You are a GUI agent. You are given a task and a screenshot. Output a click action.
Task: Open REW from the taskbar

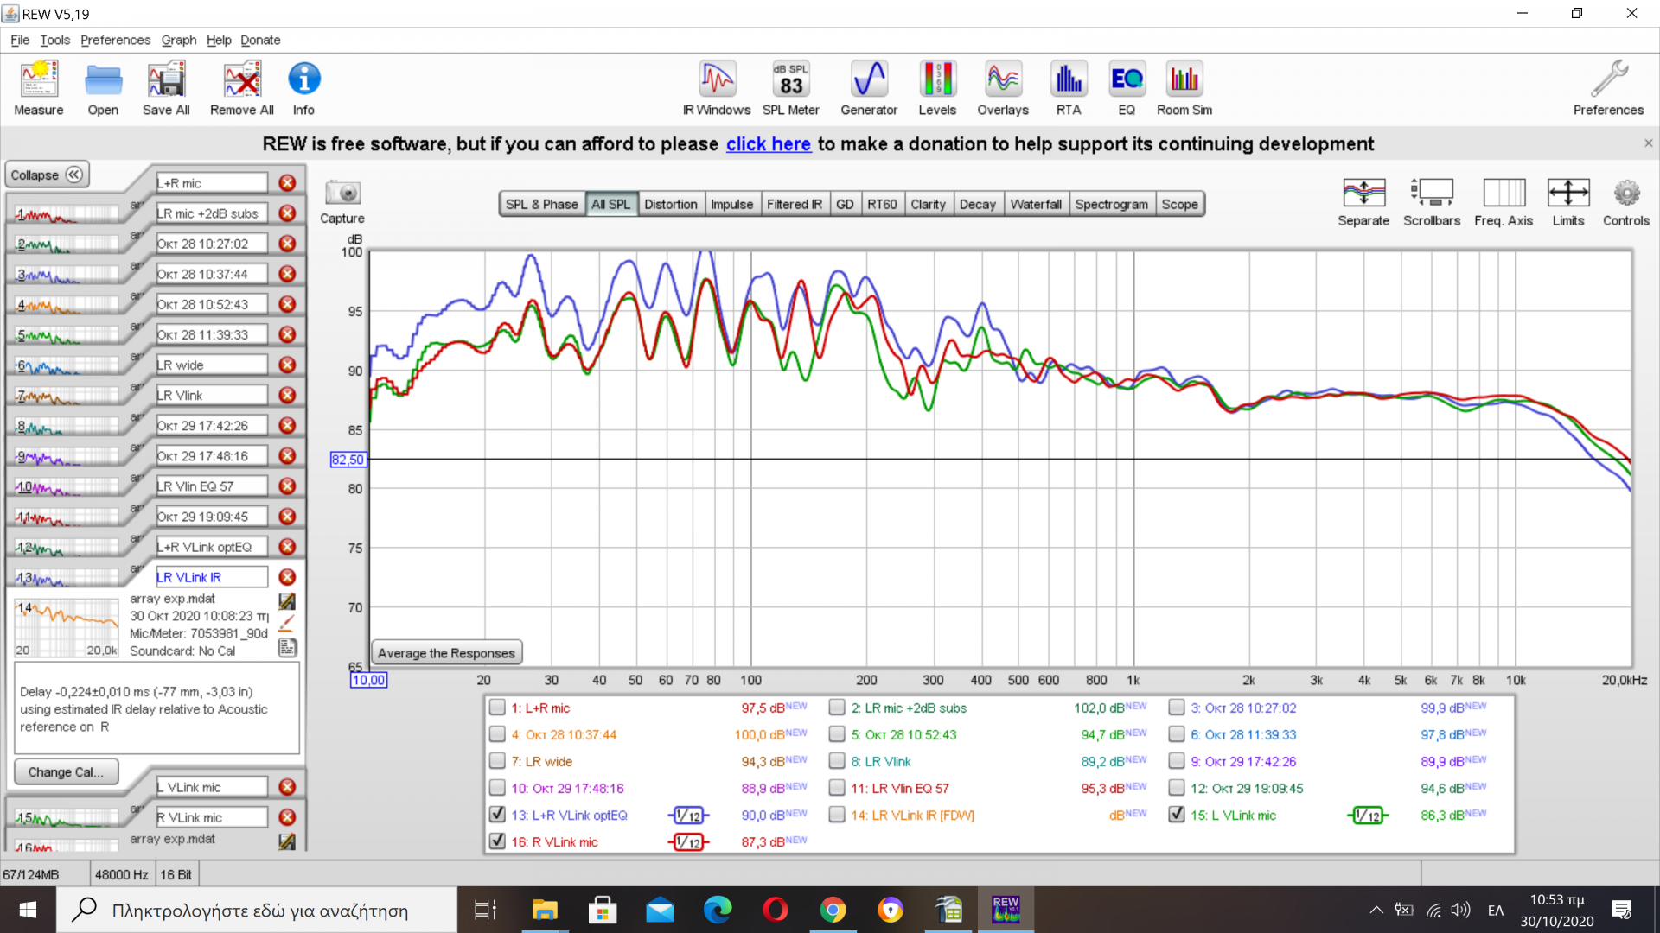[1006, 910]
